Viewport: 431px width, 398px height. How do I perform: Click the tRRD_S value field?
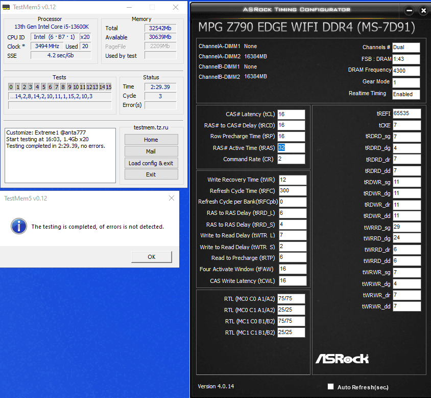(293, 225)
